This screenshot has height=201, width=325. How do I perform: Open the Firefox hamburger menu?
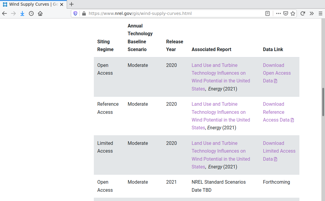click(x=321, y=13)
